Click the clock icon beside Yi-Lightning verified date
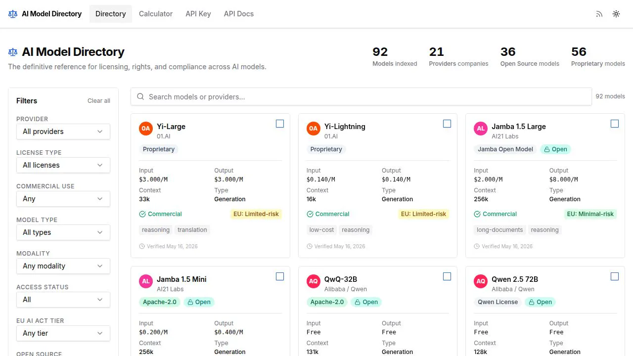This screenshot has height=356, width=633. click(310, 246)
